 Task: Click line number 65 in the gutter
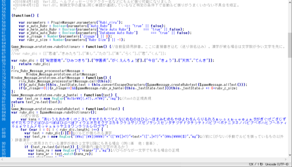pyautogui.click(x=4, y=46)
